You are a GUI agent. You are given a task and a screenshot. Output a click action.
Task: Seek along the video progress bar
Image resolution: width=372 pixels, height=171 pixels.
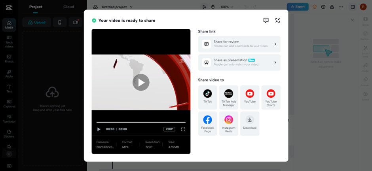tap(141, 122)
